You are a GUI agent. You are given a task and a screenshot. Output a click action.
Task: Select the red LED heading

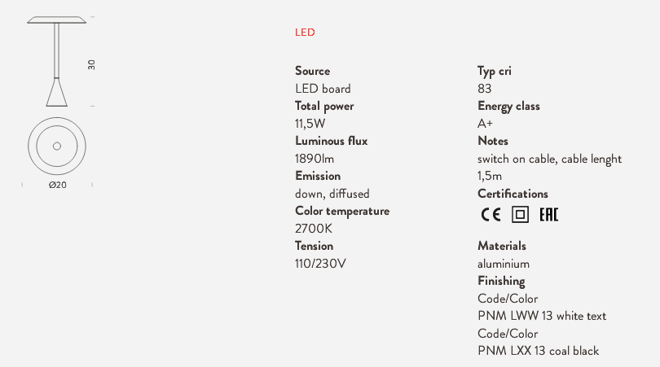(305, 33)
